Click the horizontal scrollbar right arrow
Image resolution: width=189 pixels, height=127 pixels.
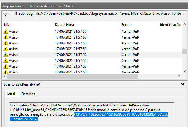180,77
